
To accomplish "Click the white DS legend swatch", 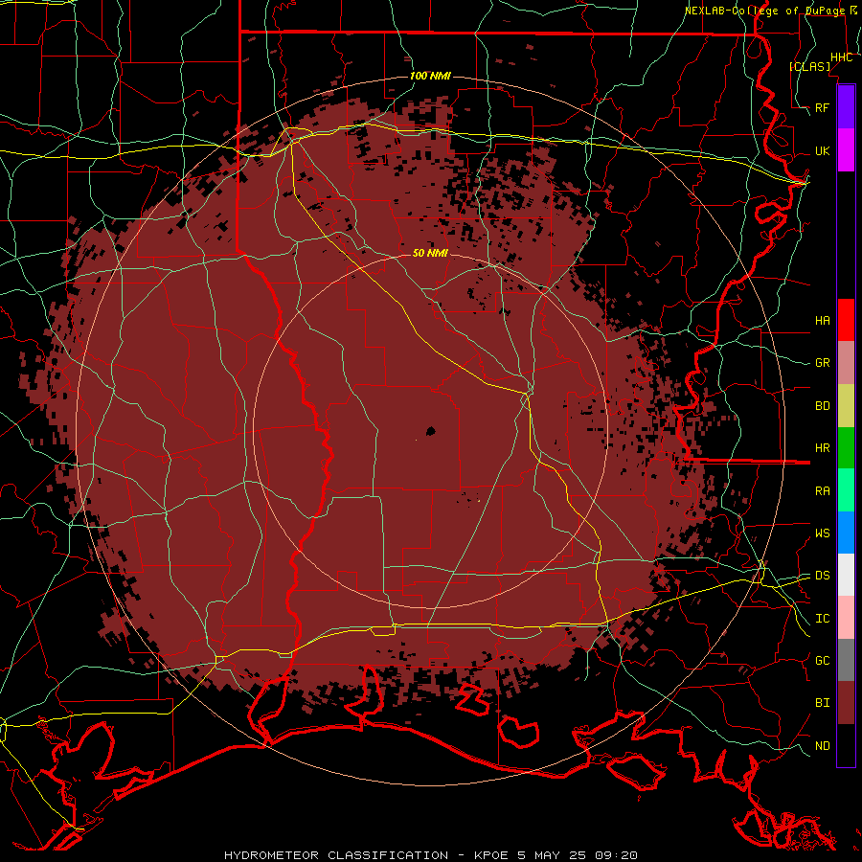I will 846,575.
